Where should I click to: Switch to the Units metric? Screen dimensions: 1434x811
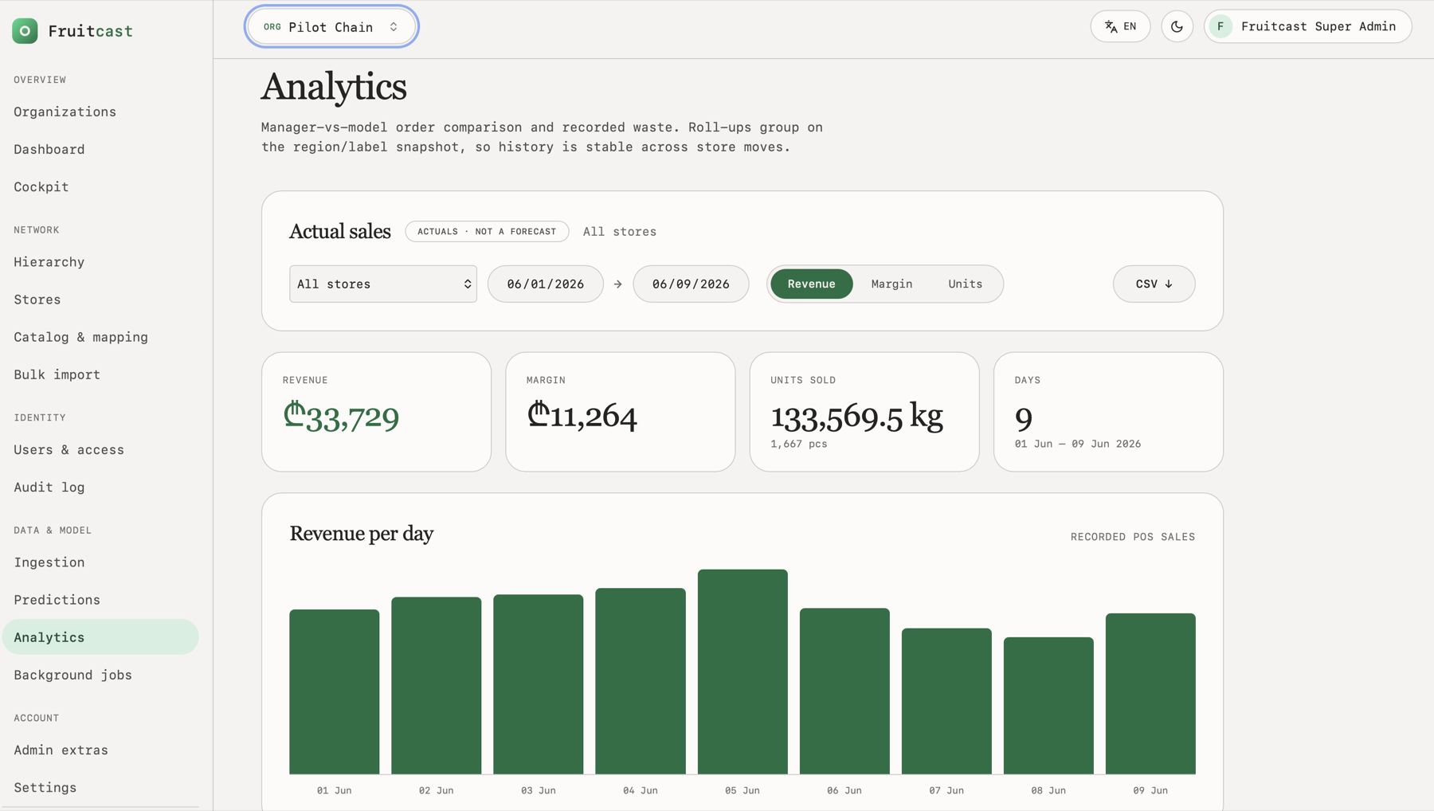click(965, 284)
